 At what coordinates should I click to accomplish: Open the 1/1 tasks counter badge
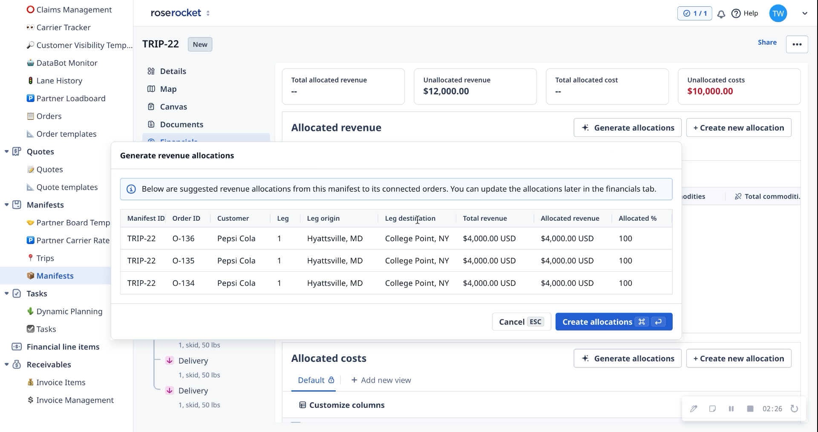pyautogui.click(x=694, y=13)
